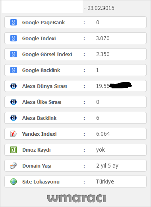Screen dimensions: 151x207
Task: Select the Alexa icon next to Ülke Sırası
Action: [14, 102]
